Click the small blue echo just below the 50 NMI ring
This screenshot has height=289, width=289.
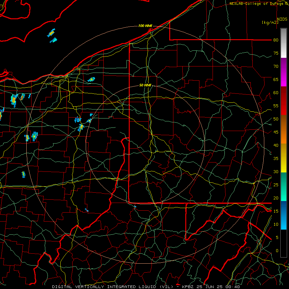tap(135, 207)
